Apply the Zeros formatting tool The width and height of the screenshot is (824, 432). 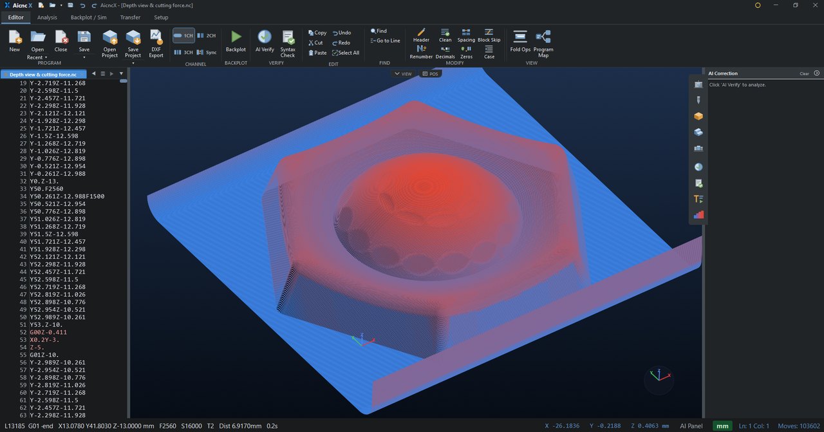(466, 52)
